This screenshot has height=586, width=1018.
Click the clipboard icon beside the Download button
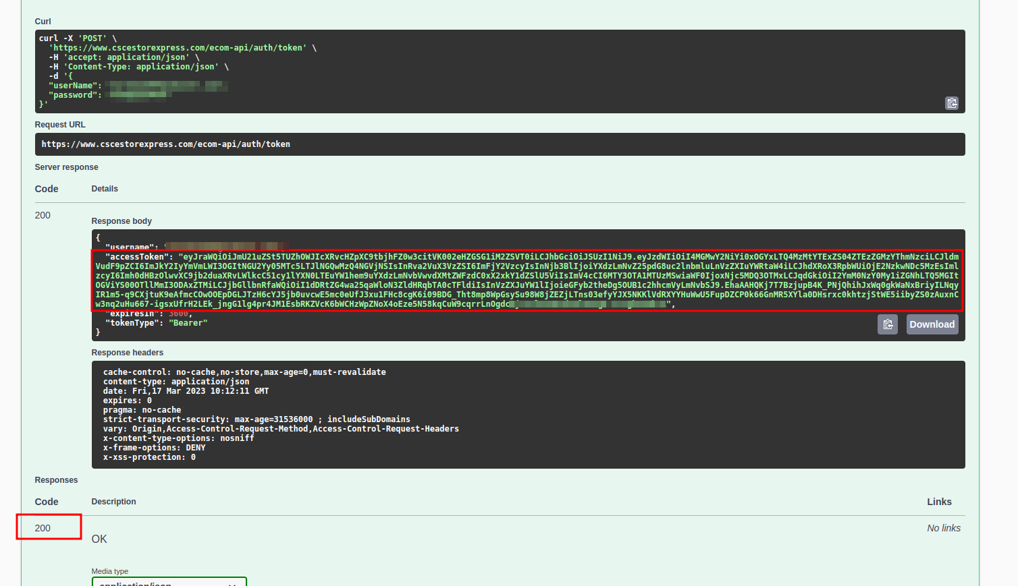pos(888,324)
